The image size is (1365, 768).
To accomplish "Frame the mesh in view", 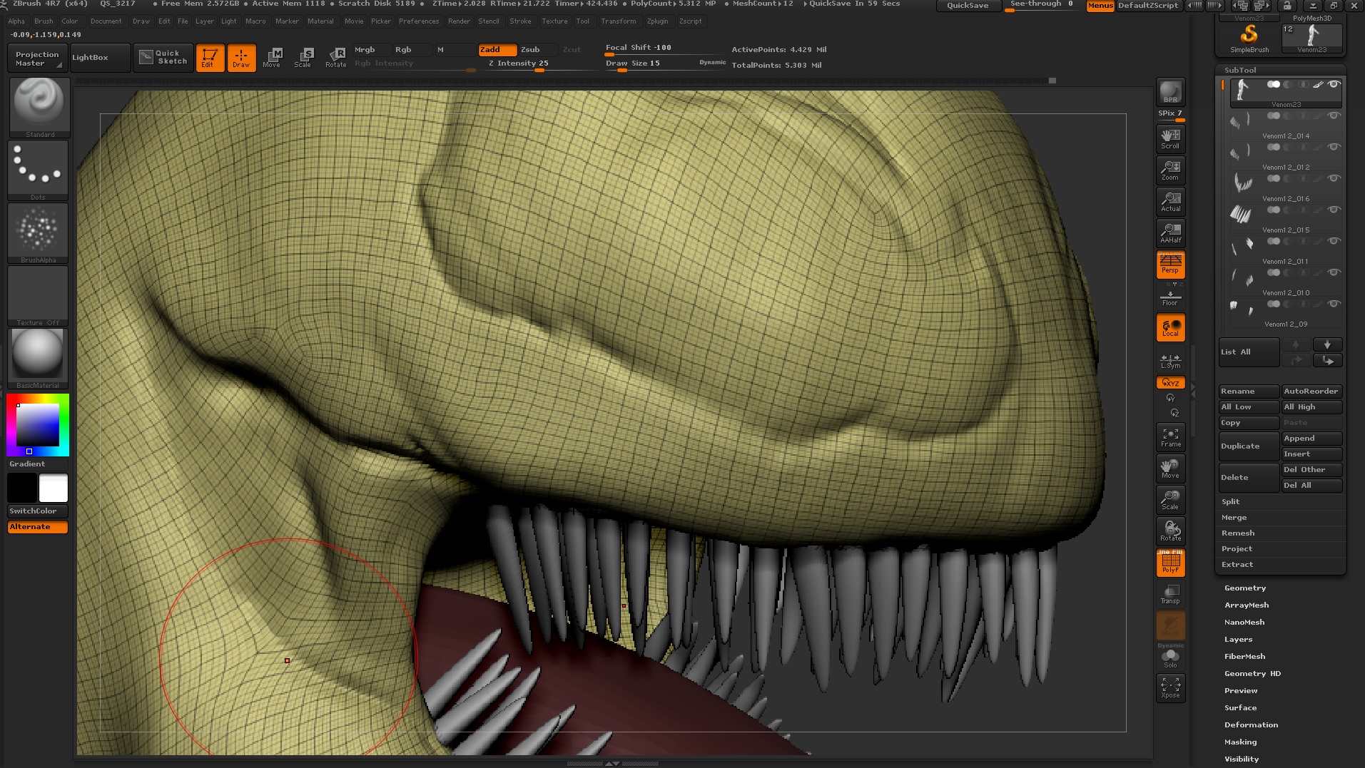I will click(x=1170, y=438).
